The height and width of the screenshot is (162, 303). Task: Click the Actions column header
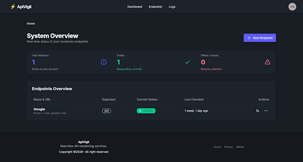click(x=264, y=99)
